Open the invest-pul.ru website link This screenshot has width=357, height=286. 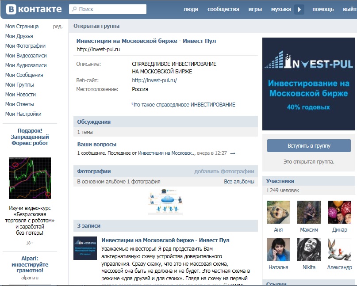(154, 80)
